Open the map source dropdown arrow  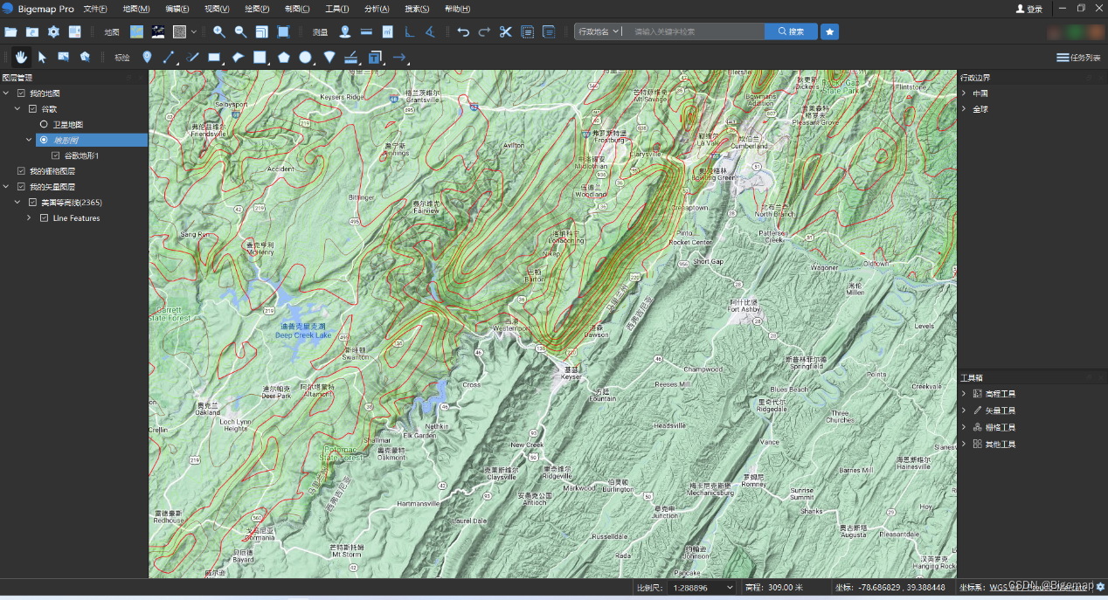point(194,32)
